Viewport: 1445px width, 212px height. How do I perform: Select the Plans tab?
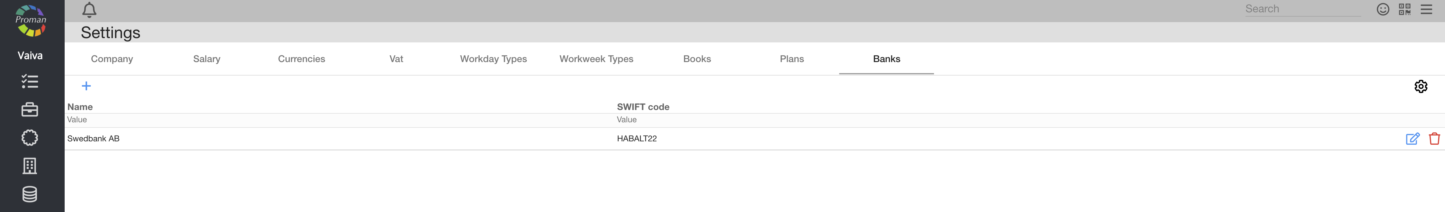coord(791,59)
